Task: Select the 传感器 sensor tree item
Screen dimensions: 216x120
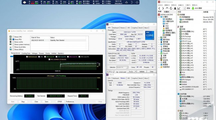Action: tap(168, 35)
